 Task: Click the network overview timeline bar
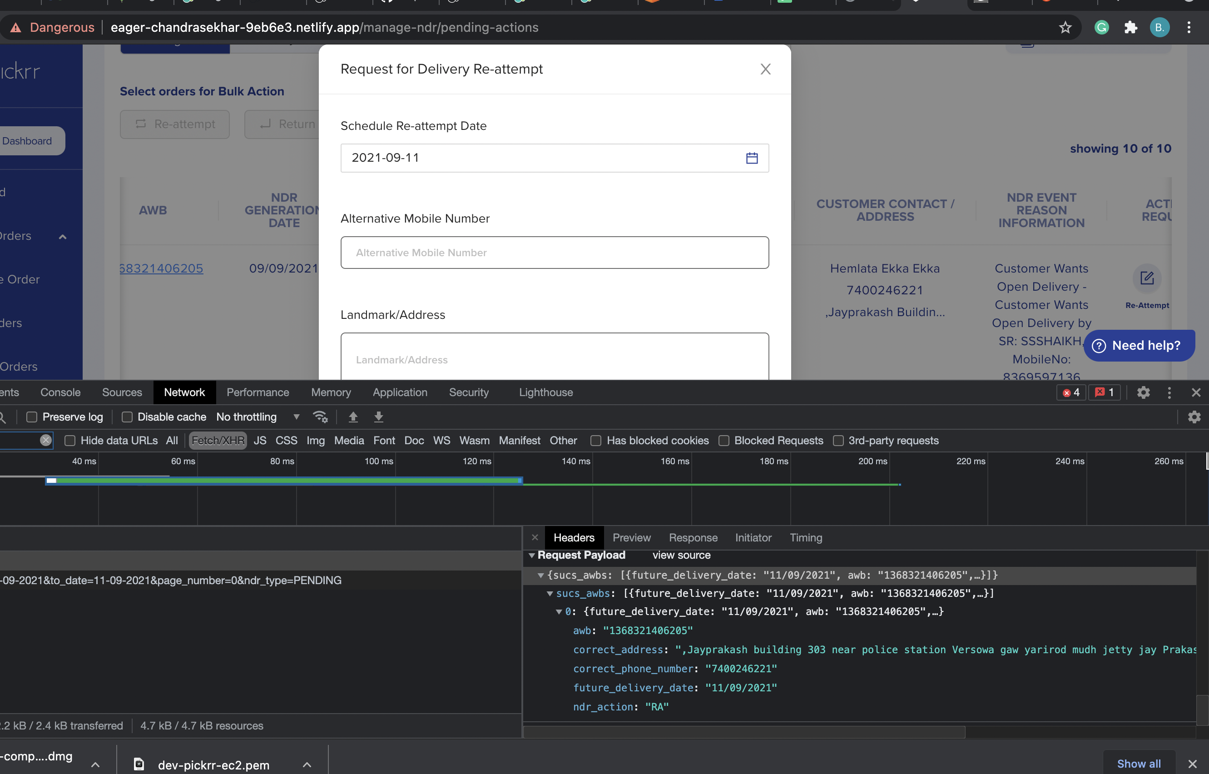coord(284,481)
